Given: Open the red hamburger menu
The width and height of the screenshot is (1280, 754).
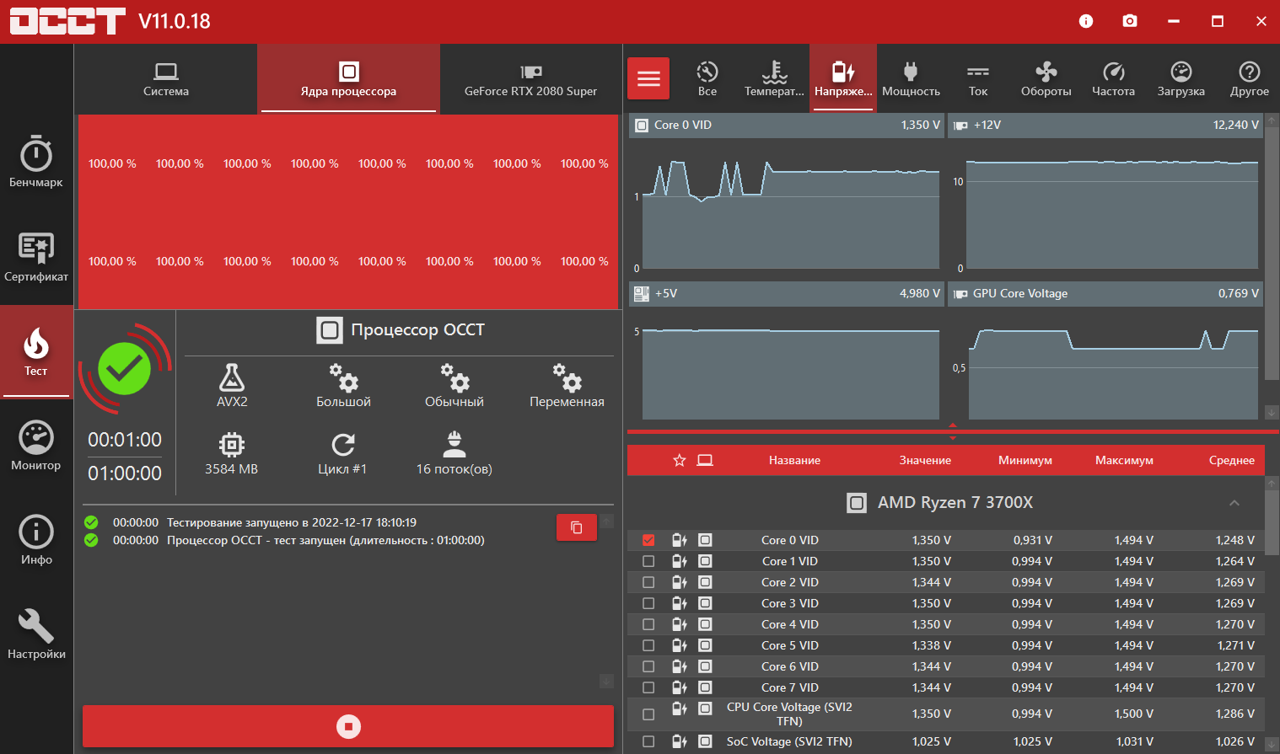Looking at the screenshot, I should (648, 78).
